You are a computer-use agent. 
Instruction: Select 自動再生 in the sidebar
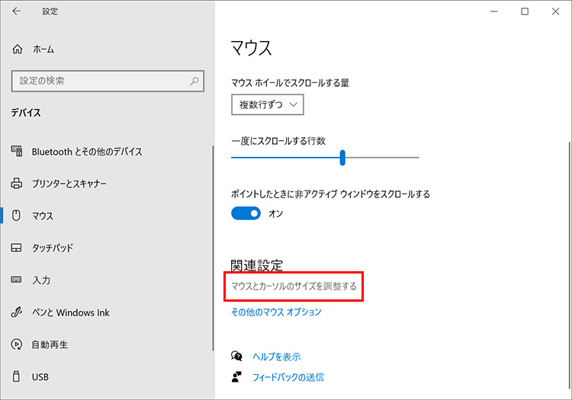pos(50,344)
